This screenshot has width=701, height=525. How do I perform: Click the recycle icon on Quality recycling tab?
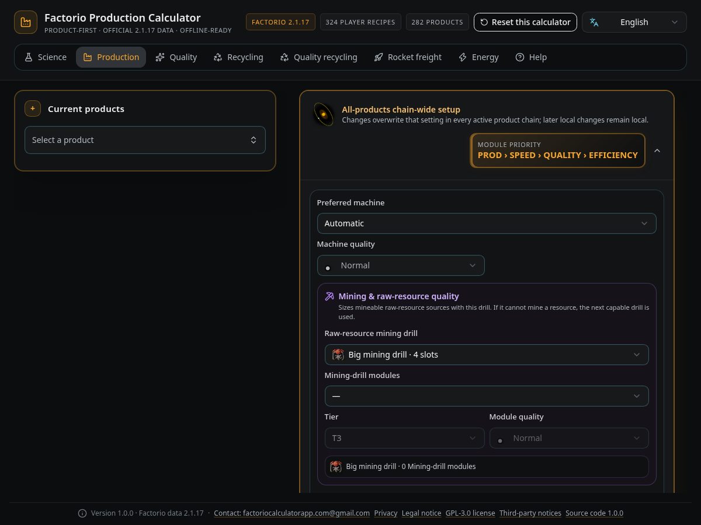coord(284,57)
